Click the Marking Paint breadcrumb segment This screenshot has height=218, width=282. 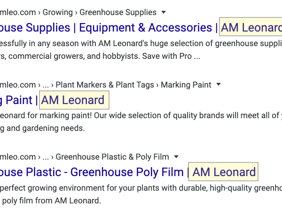pyautogui.click(x=186, y=85)
